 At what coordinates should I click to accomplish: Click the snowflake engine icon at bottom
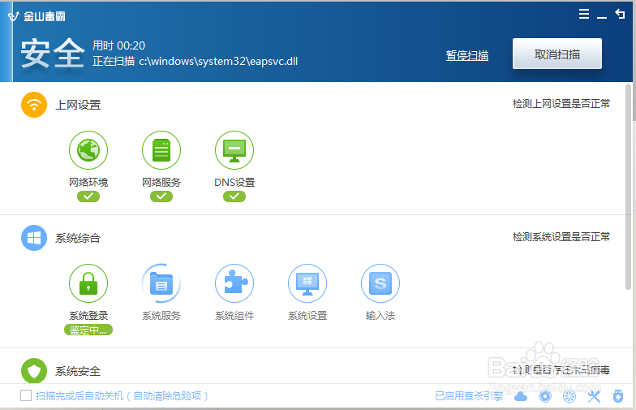tap(569, 396)
